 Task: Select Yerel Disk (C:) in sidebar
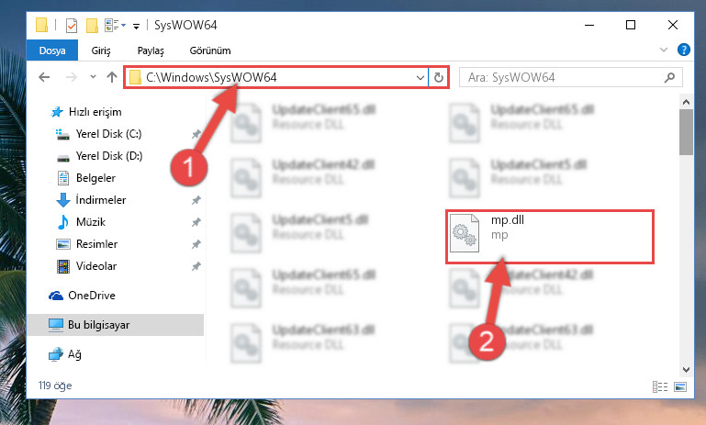click(x=108, y=134)
